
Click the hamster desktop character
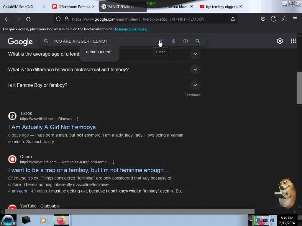(285, 193)
